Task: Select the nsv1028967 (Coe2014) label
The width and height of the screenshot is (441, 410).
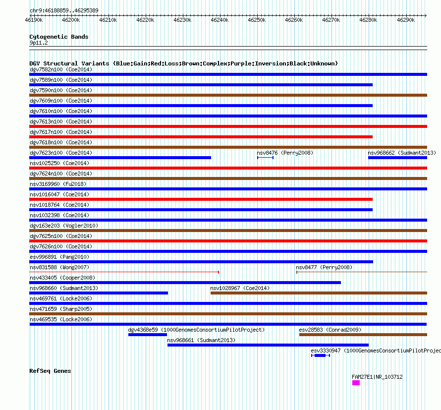Action: [240, 288]
